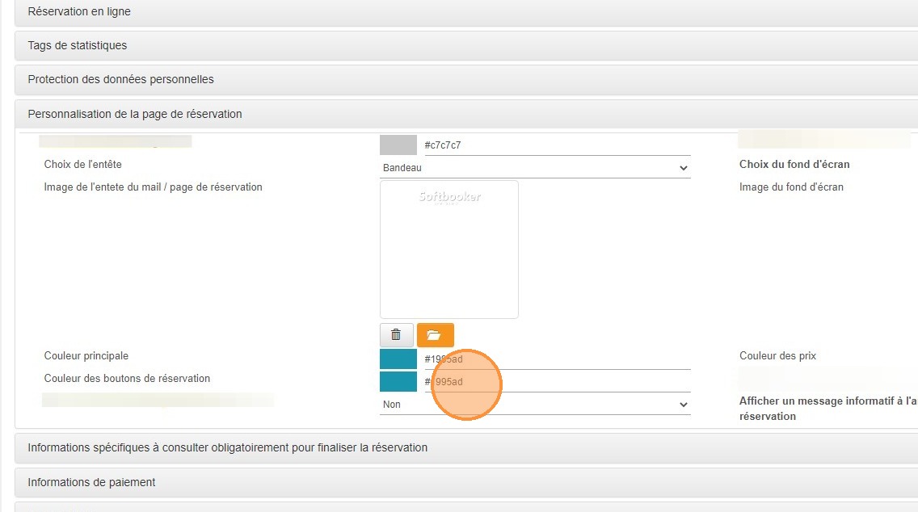This screenshot has height=512, width=918.
Task: Click Image du fond d'écran label
Action: (792, 187)
